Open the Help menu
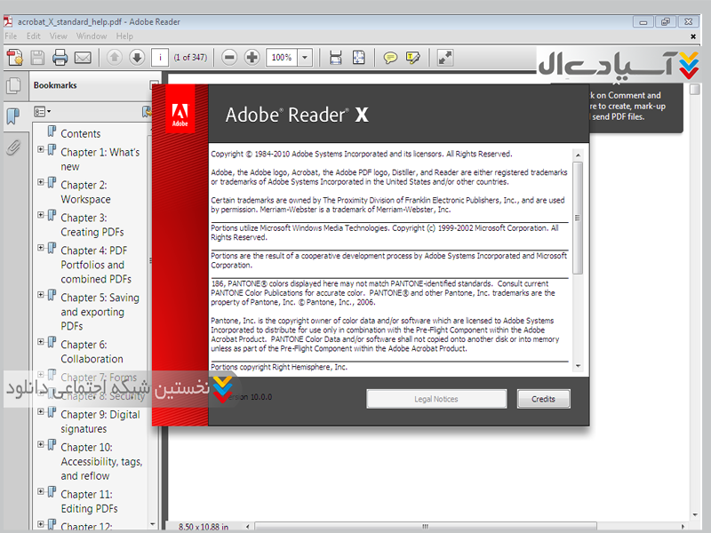This screenshot has width=711, height=533. [124, 36]
